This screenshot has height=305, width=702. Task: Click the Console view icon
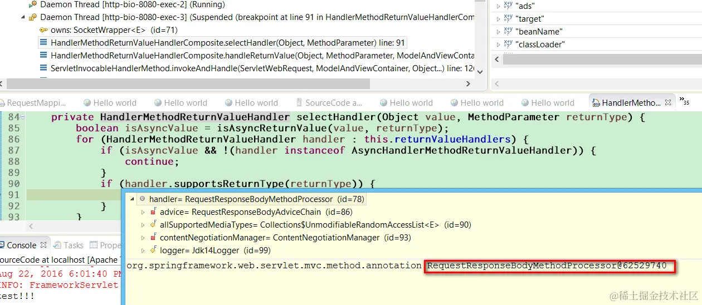[x=2, y=245]
